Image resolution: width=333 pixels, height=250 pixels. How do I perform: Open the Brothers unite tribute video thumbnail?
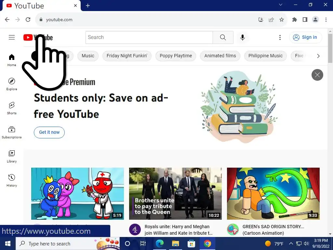[x=175, y=194]
